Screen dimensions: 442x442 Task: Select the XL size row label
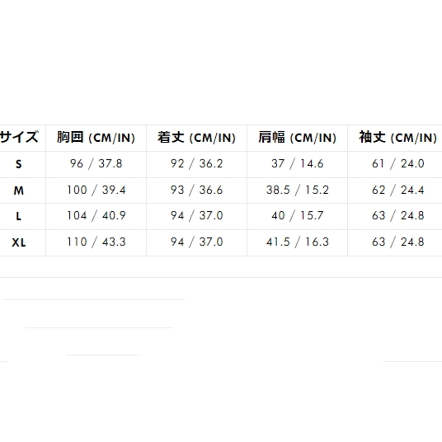coord(19,243)
